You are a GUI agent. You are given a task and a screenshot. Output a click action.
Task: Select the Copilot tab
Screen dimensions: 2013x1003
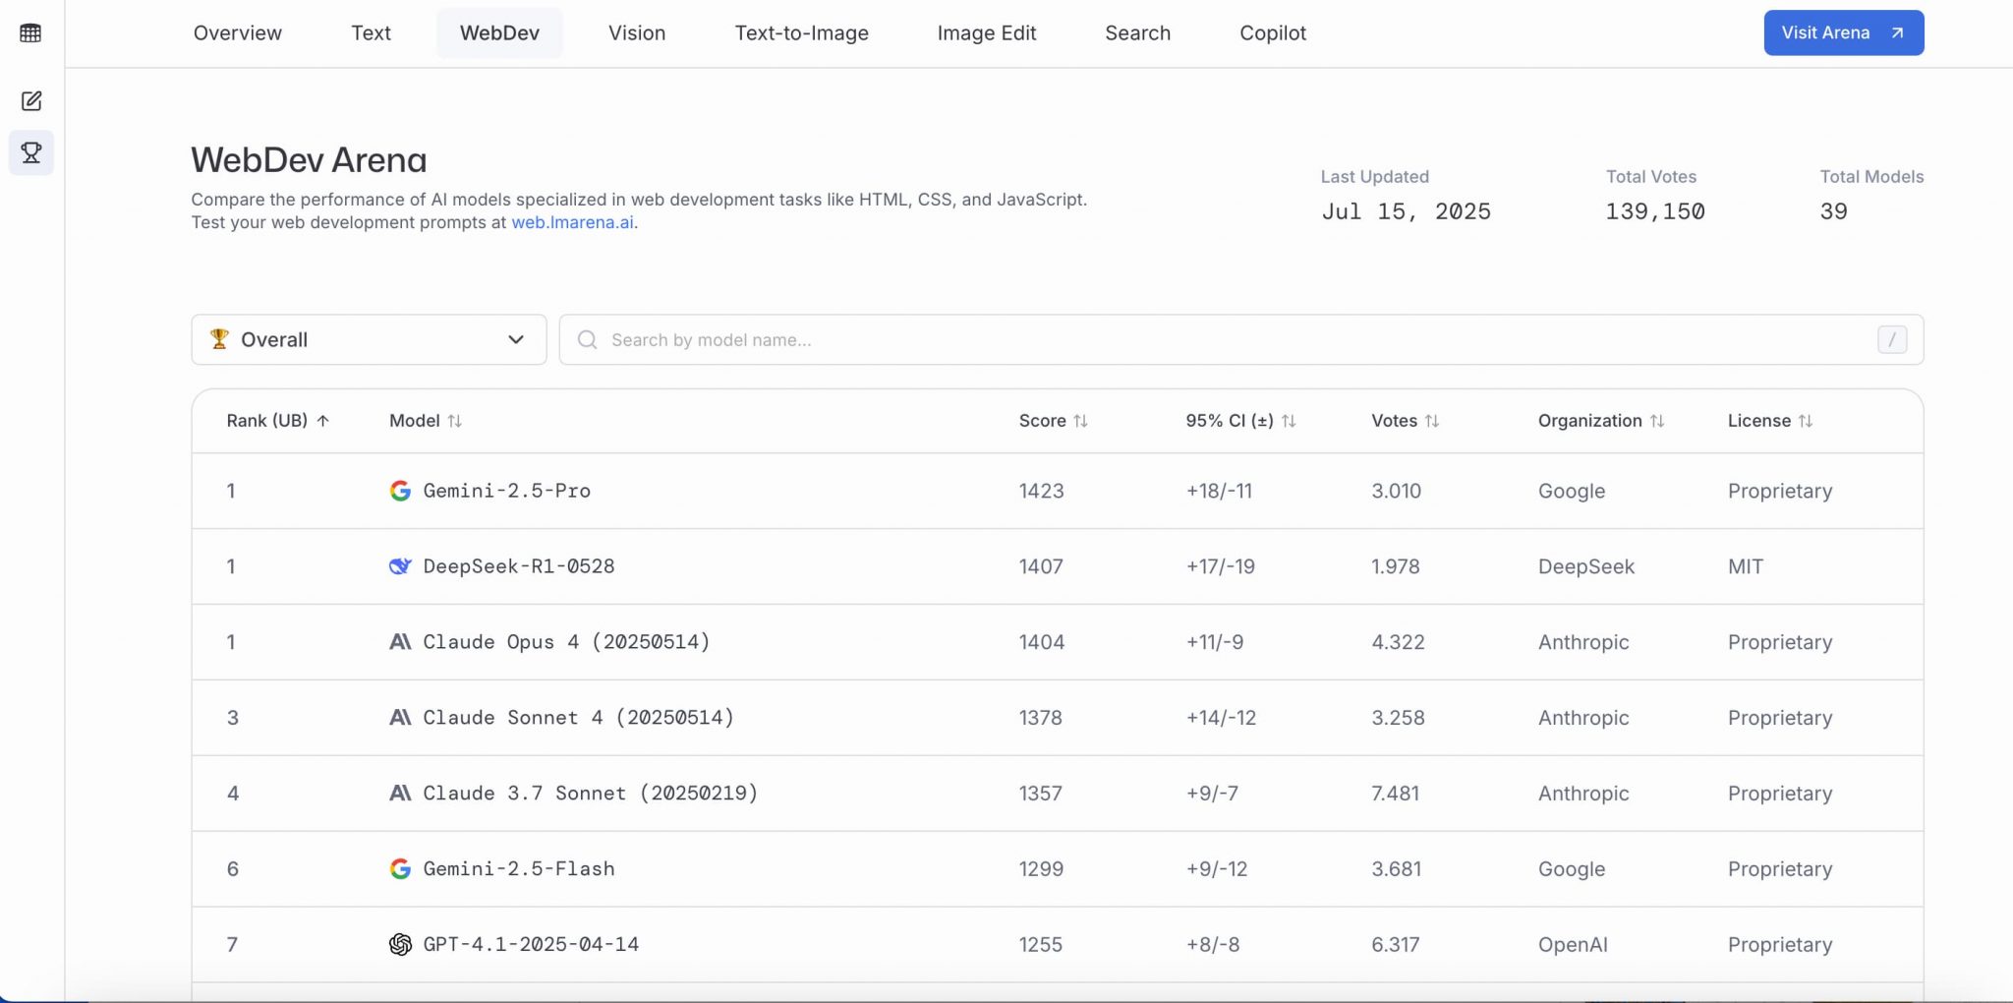click(x=1272, y=33)
